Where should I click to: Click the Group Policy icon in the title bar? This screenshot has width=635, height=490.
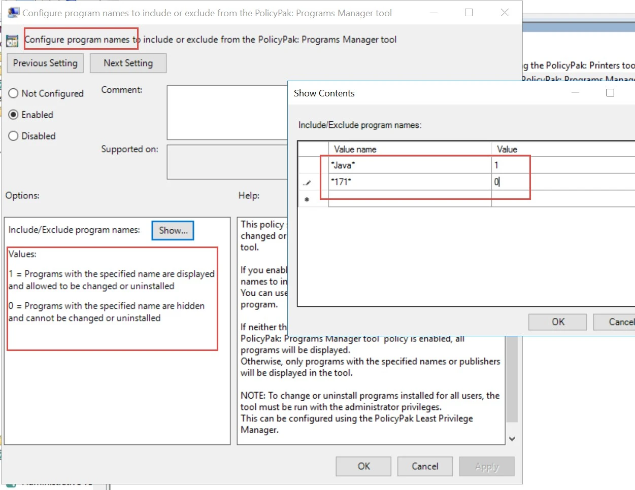pyautogui.click(x=13, y=12)
